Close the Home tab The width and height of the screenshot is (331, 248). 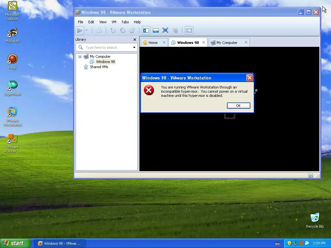click(x=164, y=42)
